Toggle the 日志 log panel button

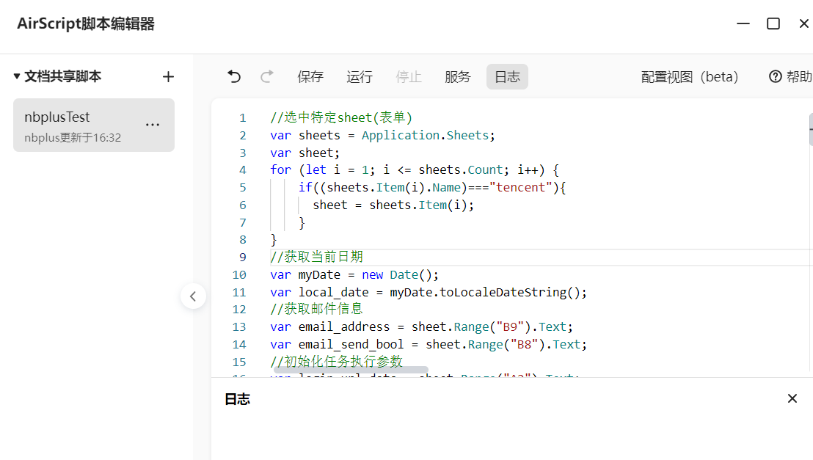(507, 76)
